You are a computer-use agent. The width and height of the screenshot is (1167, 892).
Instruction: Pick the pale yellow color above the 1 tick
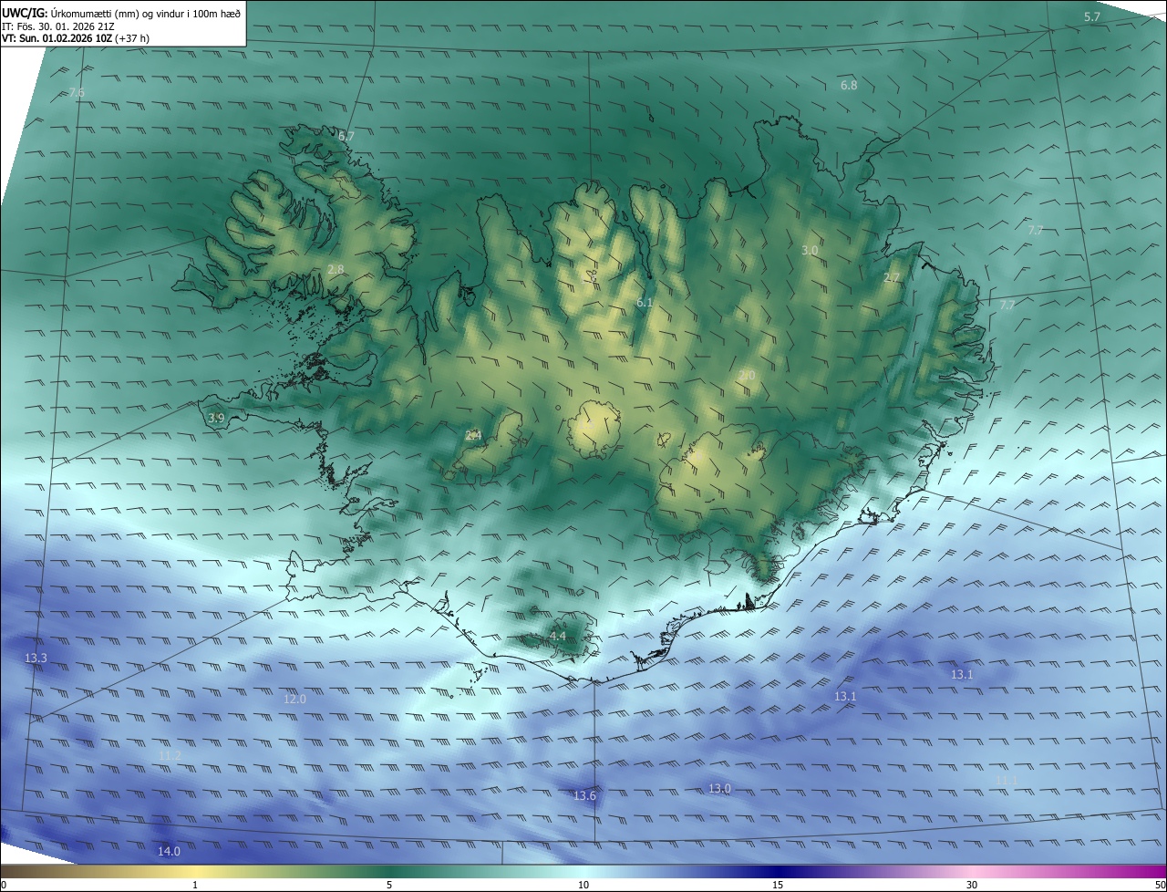coord(195,872)
